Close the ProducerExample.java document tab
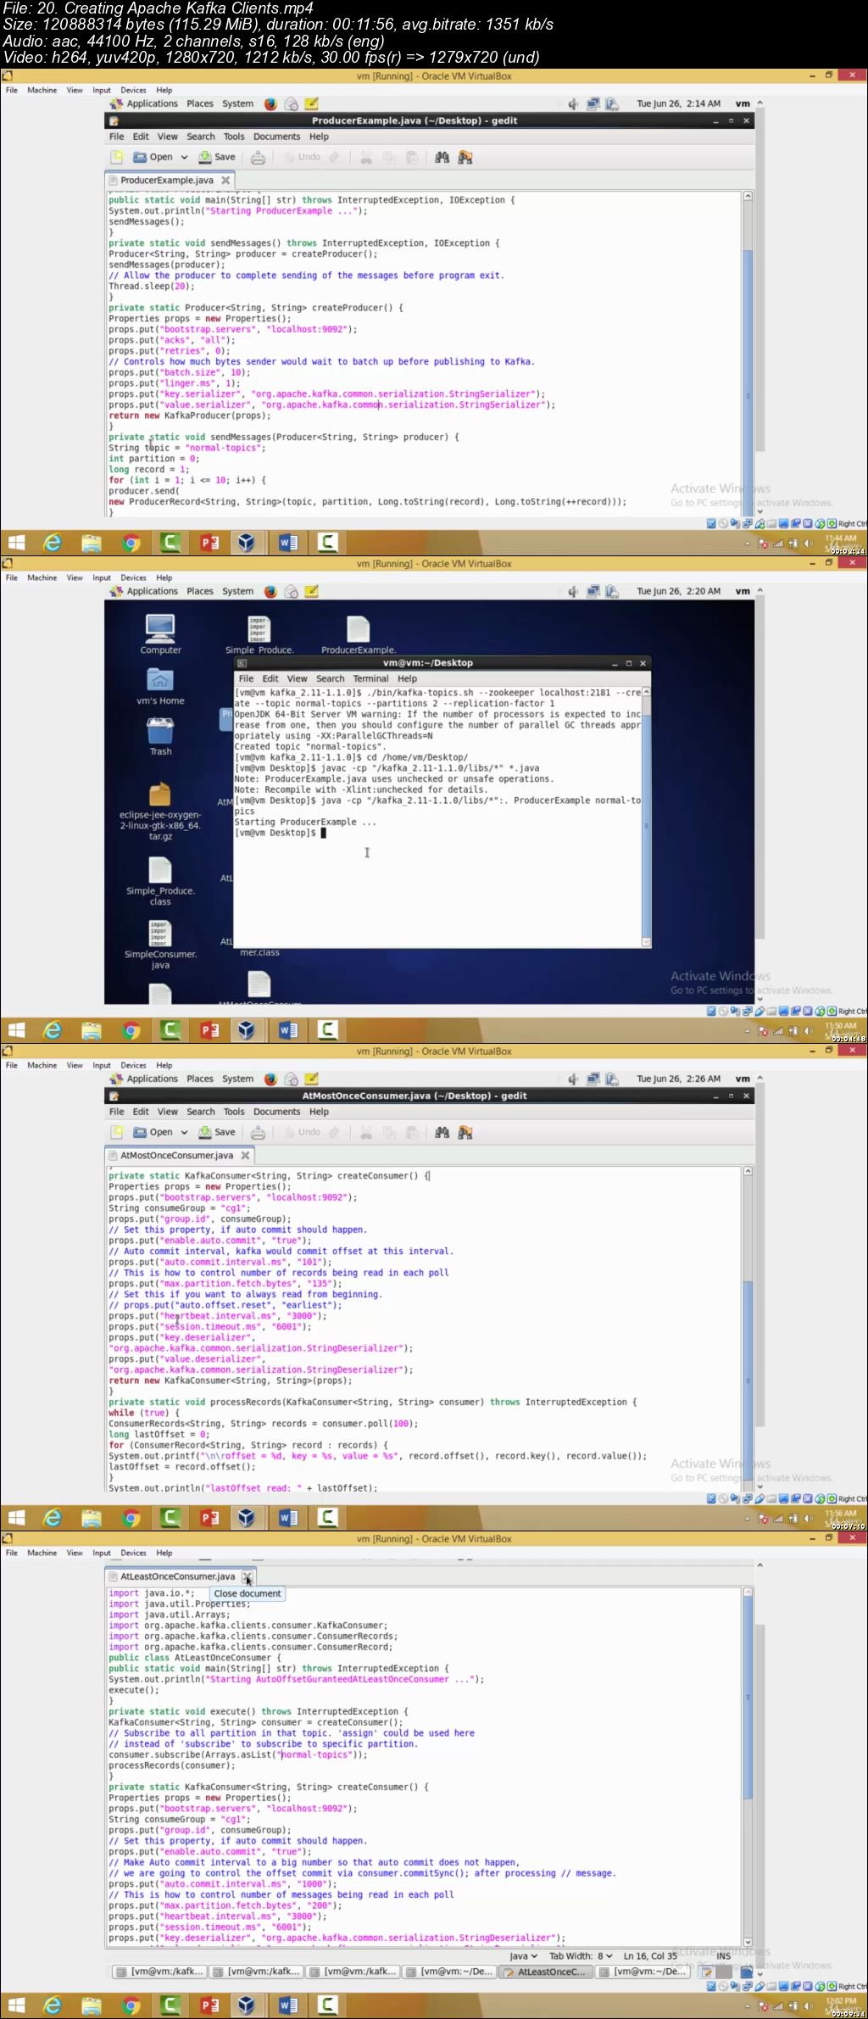This screenshot has height=2019, width=868. coord(225,180)
